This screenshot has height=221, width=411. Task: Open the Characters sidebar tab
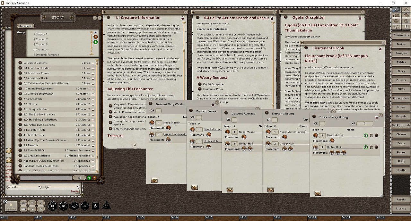(x=401, y=35)
